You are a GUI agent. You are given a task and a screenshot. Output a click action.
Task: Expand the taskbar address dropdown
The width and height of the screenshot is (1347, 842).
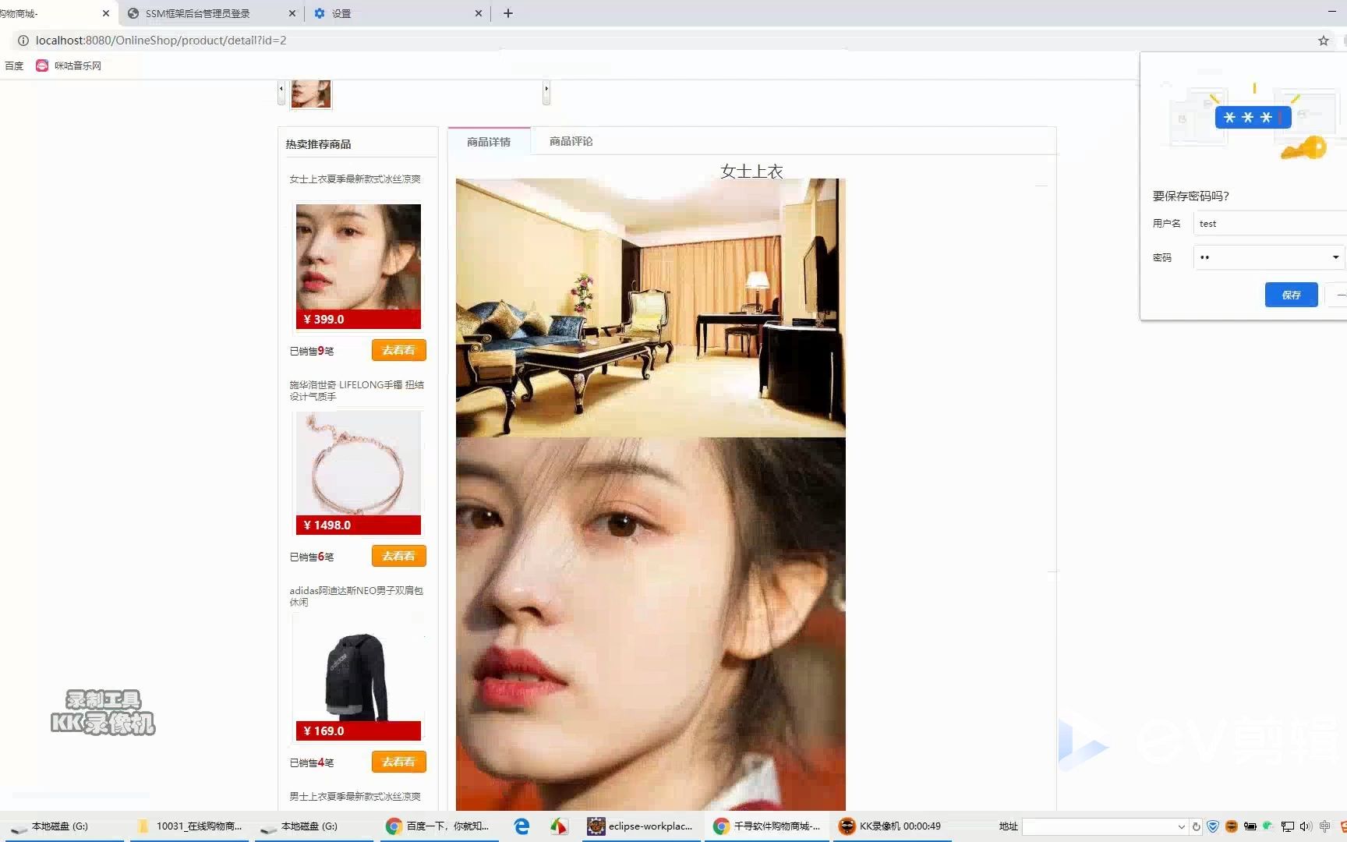click(1181, 826)
